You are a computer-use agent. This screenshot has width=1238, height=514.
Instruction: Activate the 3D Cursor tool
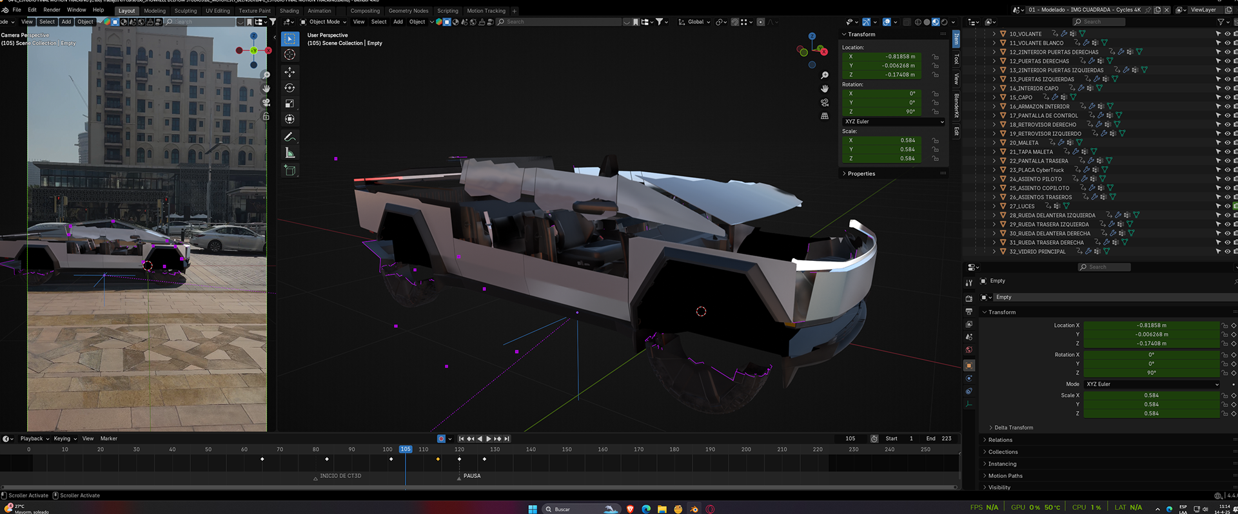(290, 55)
